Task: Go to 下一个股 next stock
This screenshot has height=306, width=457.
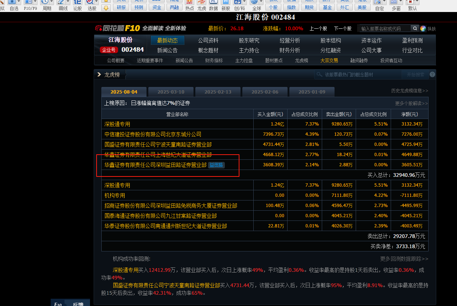Action: pyautogui.click(x=343, y=29)
